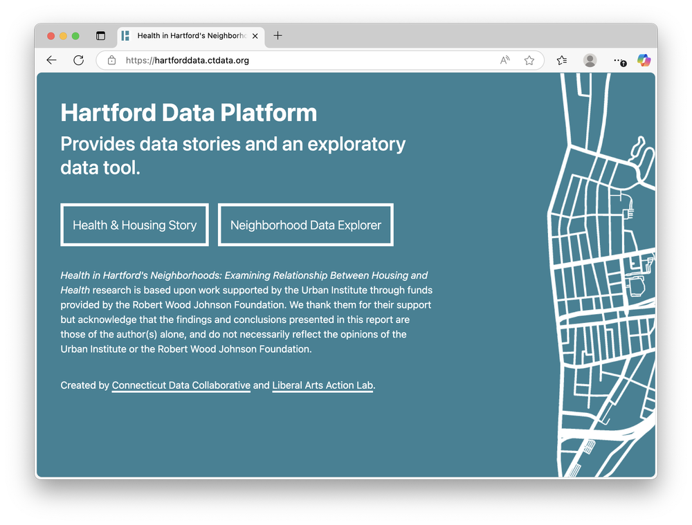
Task: Open Neighborhood Data Explorer button
Action: tap(306, 225)
